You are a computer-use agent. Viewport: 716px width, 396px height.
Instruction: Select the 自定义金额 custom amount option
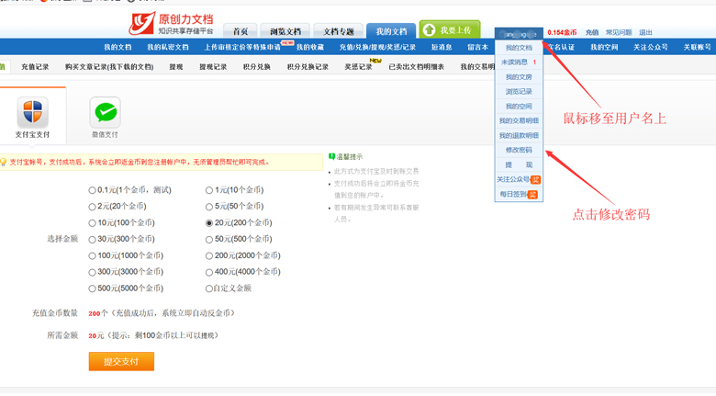(209, 289)
